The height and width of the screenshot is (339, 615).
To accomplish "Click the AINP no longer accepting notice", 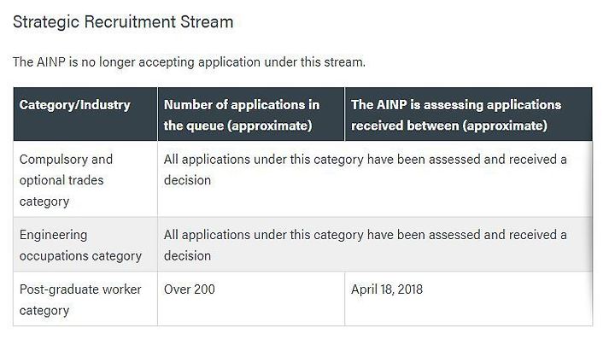I will pos(189,62).
